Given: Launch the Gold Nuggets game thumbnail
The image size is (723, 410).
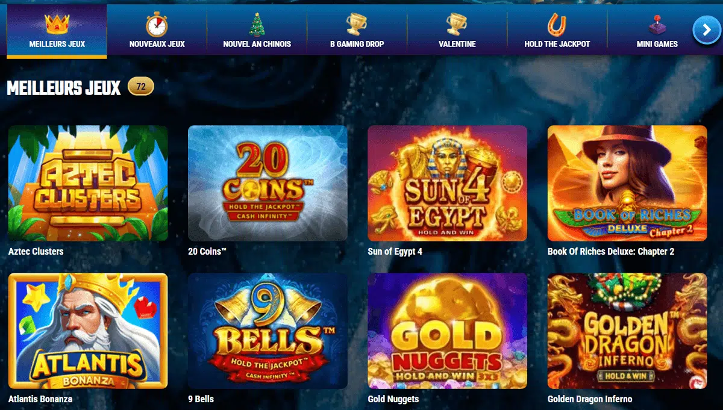Looking at the screenshot, I should click(448, 331).
